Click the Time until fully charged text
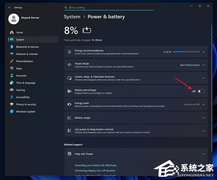217x180 pixels. (x=83, y=40)
